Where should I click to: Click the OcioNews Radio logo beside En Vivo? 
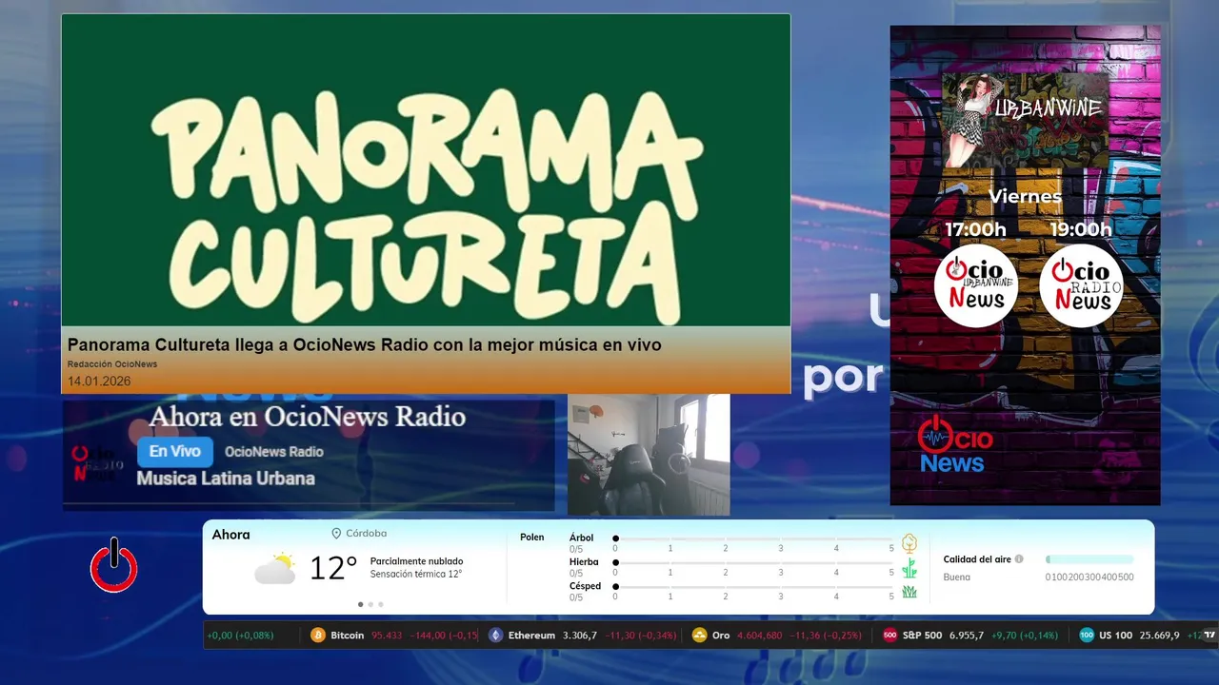click(x=97, y=463)
